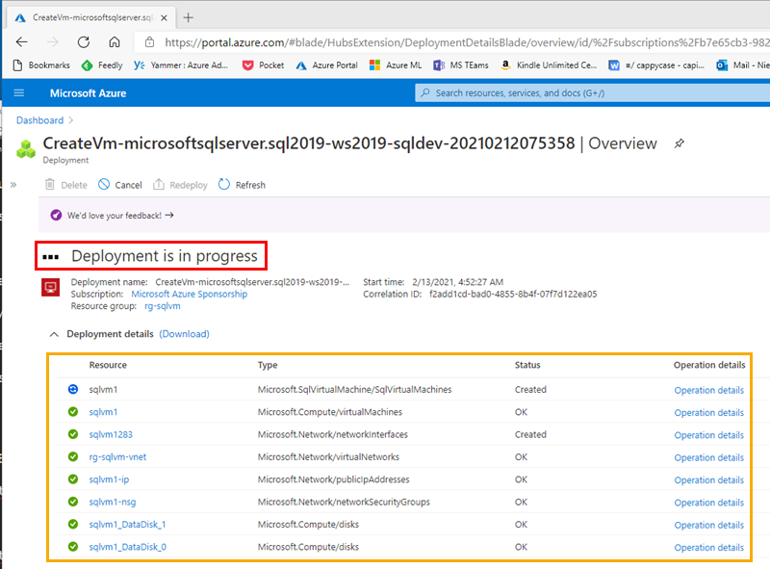
Task: View operation details for Compute/virtualMachines row
Action: (709, 413)
